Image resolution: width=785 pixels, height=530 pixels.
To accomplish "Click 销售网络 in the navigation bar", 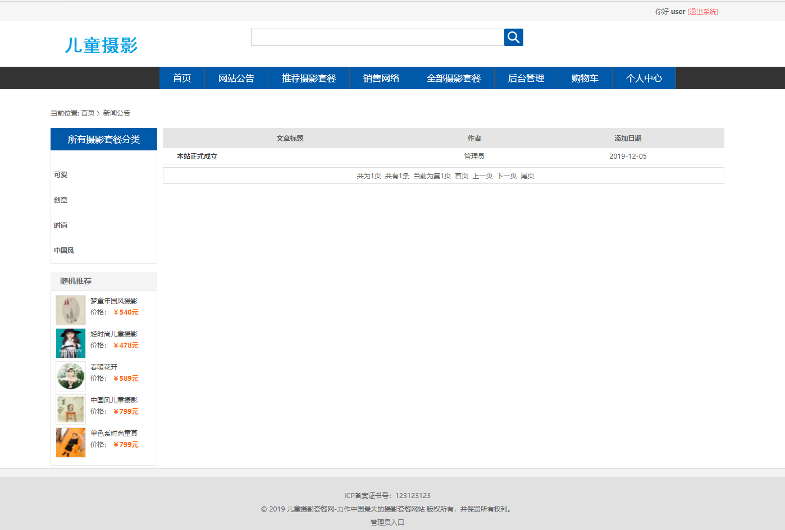I will click(x=381, y=78).
